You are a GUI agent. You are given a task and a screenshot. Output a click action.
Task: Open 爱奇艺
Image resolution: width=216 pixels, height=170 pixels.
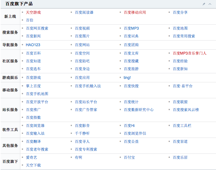[x=32, y=158]
